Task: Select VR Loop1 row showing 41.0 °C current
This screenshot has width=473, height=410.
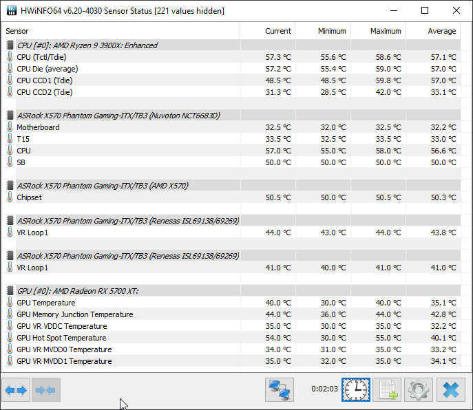Action: (32, 268)
